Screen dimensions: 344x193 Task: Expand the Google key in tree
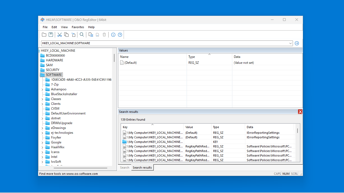tap(42, 143)
